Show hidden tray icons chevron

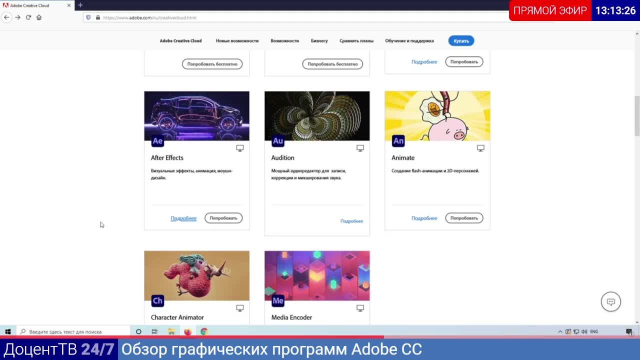(x=560, y=331)
